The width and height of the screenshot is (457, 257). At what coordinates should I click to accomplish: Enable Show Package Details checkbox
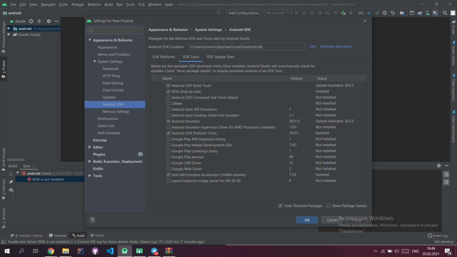tap(328, 206)
